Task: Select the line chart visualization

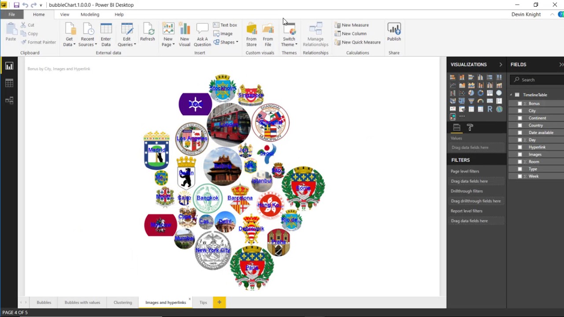Action: [x=453, y=85]
